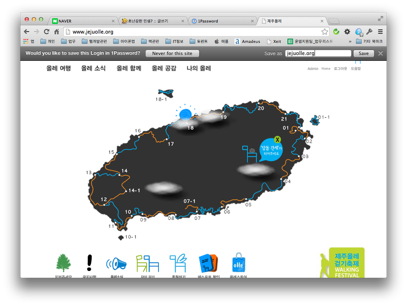407x306 pixels.
Task: Close the 1Password tab
Action: [252, 21]
